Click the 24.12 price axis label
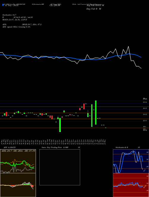 click(145, 114)
